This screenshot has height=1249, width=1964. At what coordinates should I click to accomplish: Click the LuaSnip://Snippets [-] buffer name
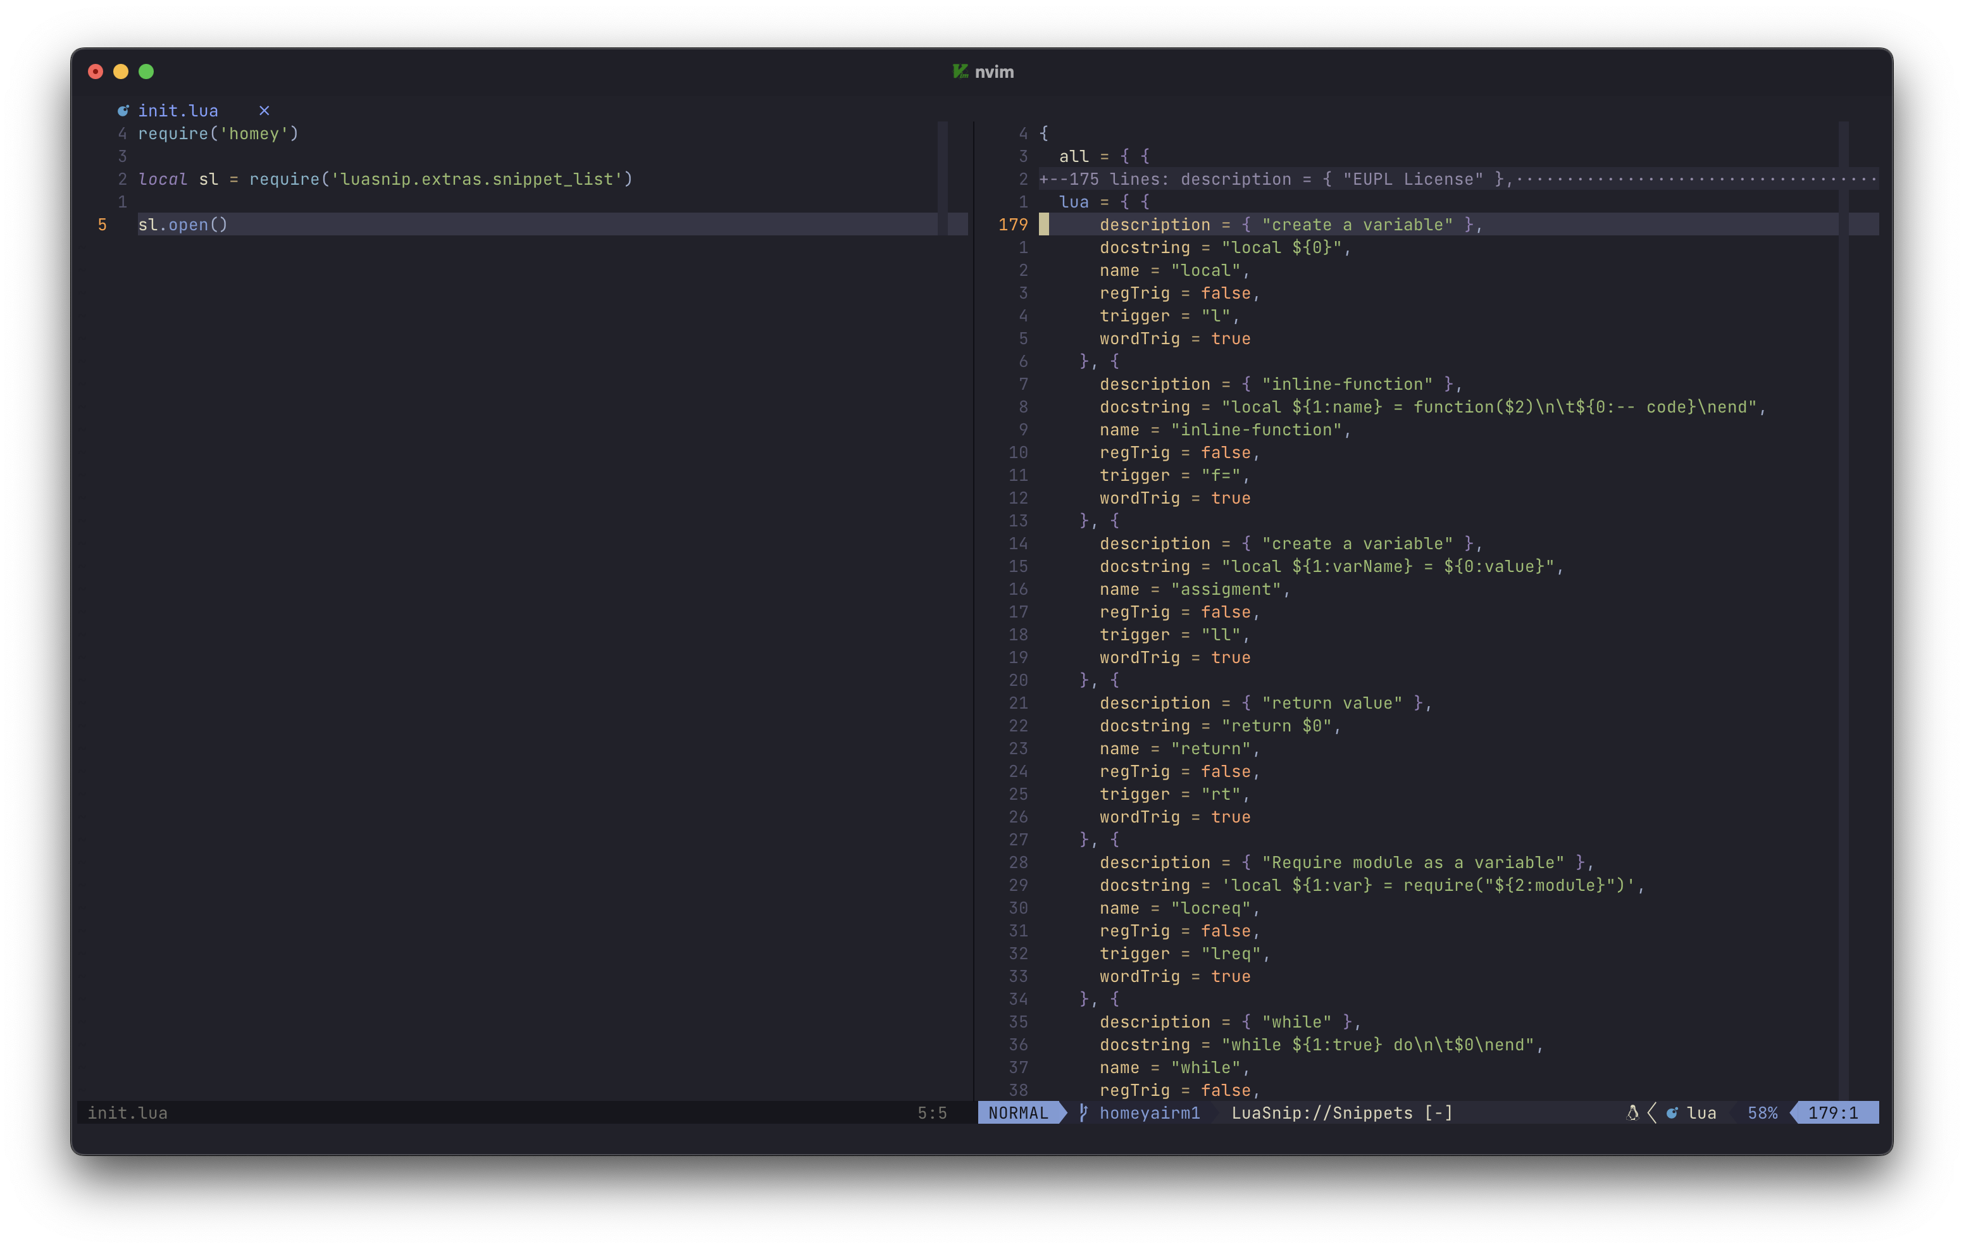click(x=1341, y=1113)
